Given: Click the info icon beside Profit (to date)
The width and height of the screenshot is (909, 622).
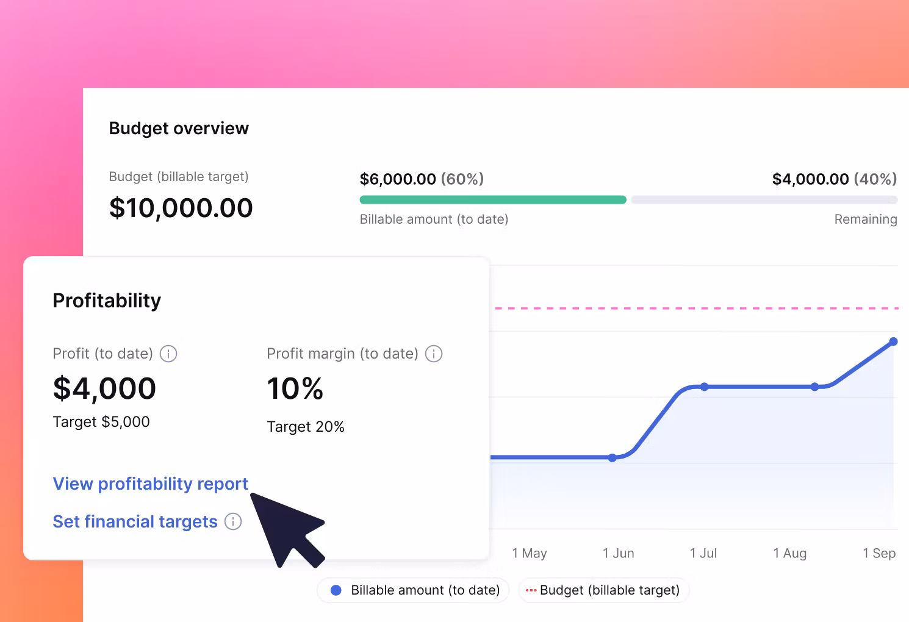Looking at the screenshot, I should click(x=168, y=354).
